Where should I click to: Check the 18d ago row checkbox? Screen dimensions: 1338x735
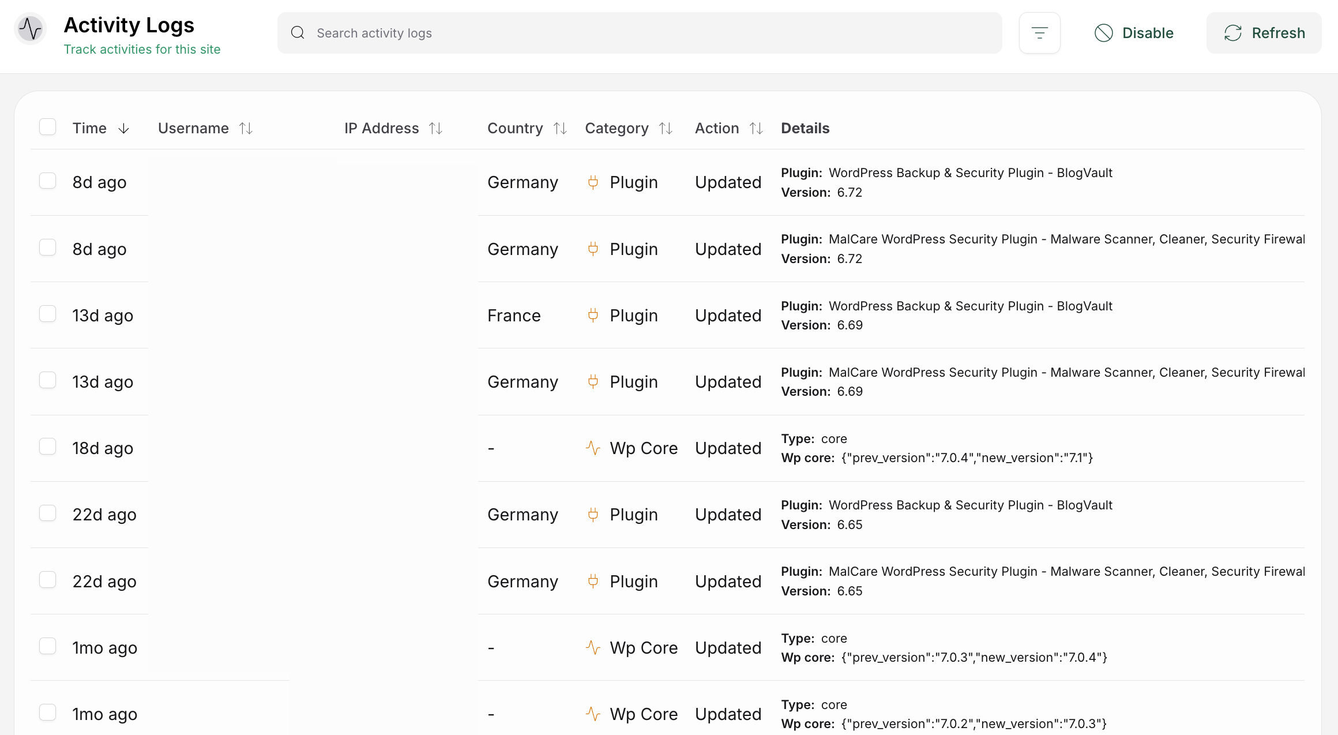[47, 447]
